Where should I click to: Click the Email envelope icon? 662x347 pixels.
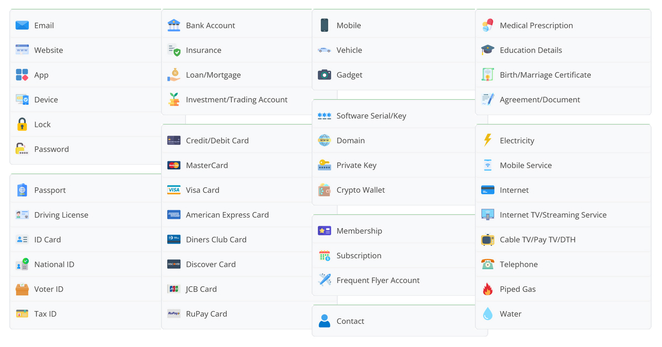(22, 25)
